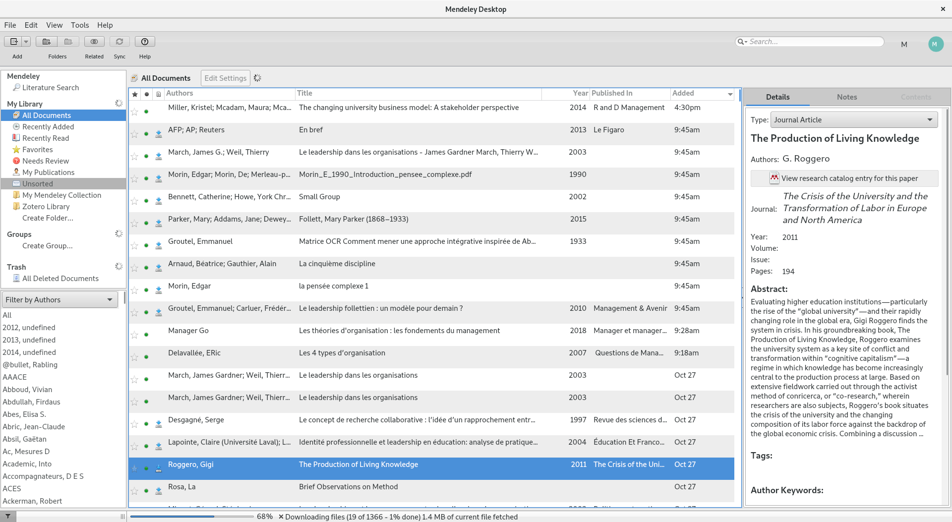Select the Le leadership follettien document
The width and height of the screenshot is (952, 522).
point(431,312)
